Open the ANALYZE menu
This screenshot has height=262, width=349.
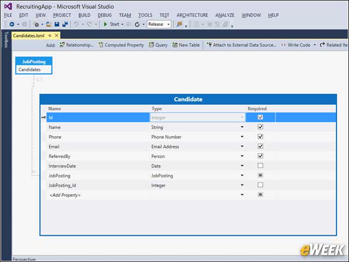pos(225,15)
